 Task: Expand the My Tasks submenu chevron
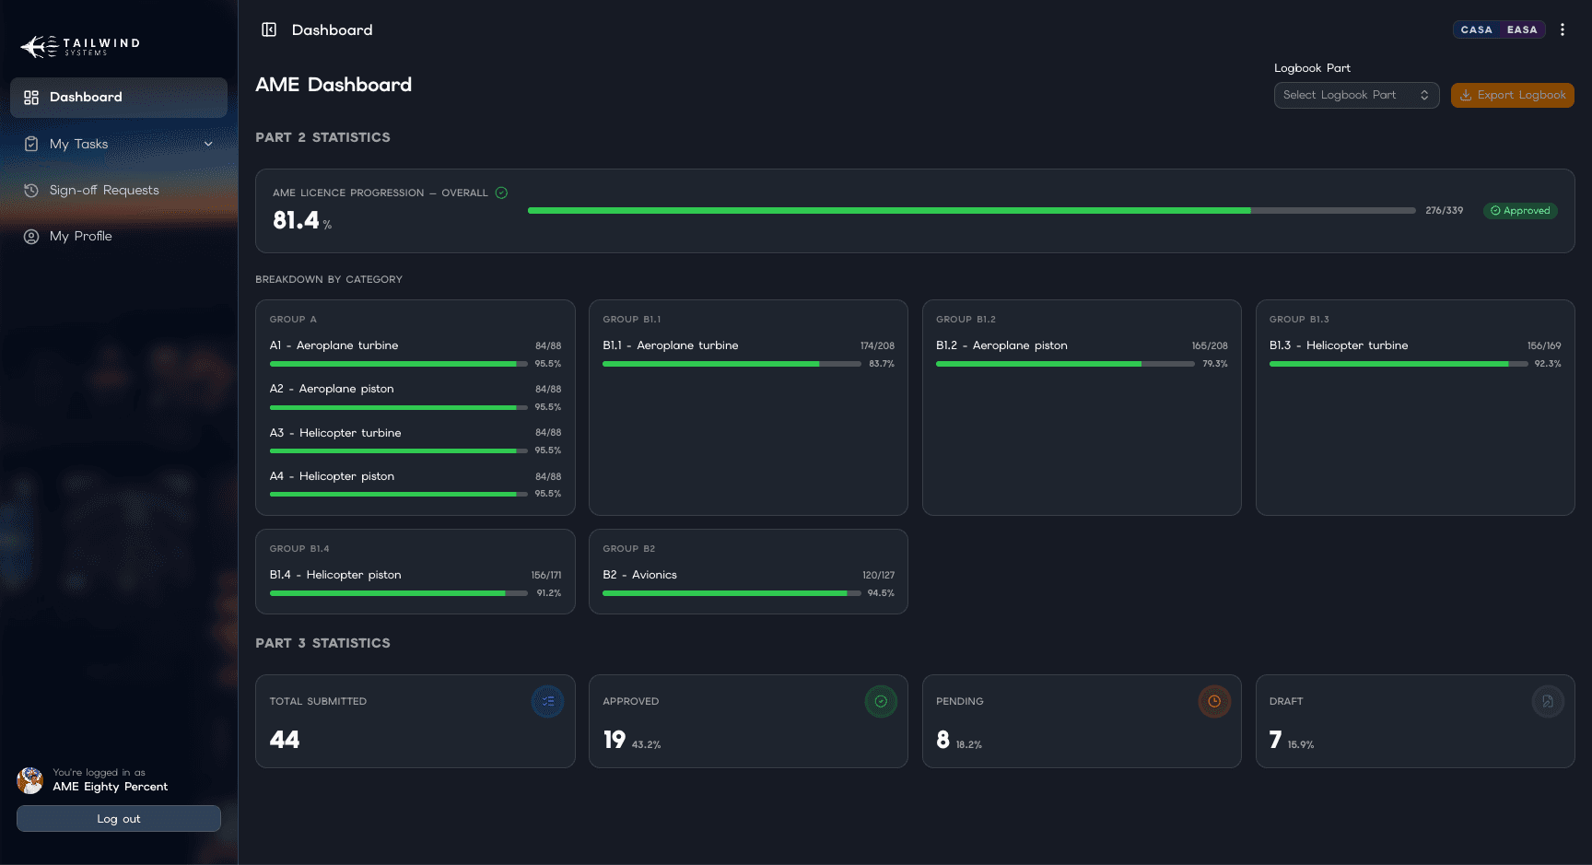point(208,144)
